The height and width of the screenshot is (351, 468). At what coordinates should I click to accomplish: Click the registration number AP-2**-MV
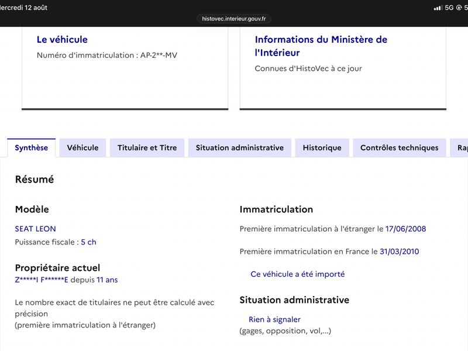[159, 55]
